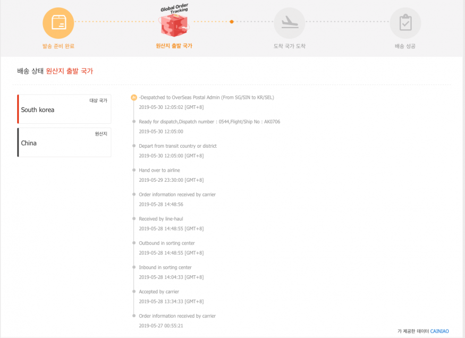Click the 발송 준비 완료 step label
This screenshot has height=338, width=465.
coord(58,46)
